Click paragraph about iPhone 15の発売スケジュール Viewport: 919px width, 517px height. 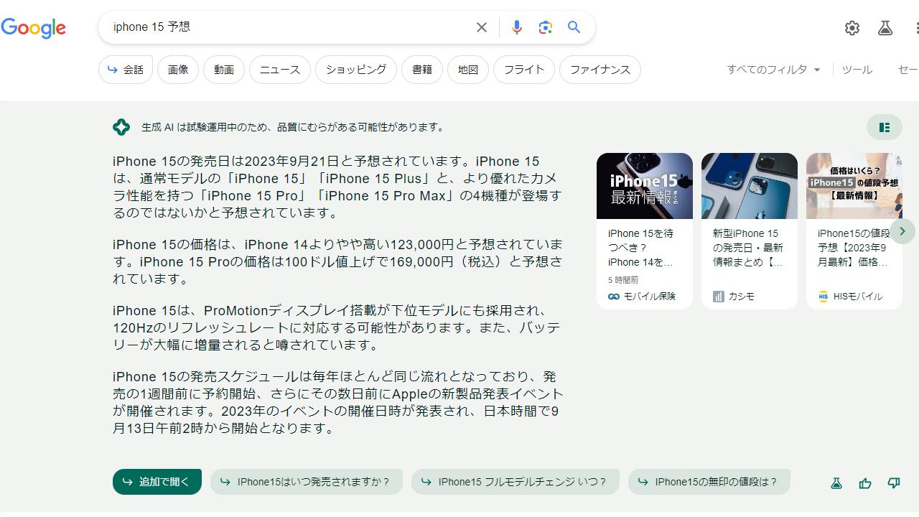(337, 403)
